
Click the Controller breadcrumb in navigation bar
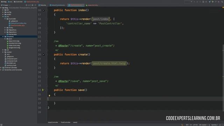coord(18,2)
